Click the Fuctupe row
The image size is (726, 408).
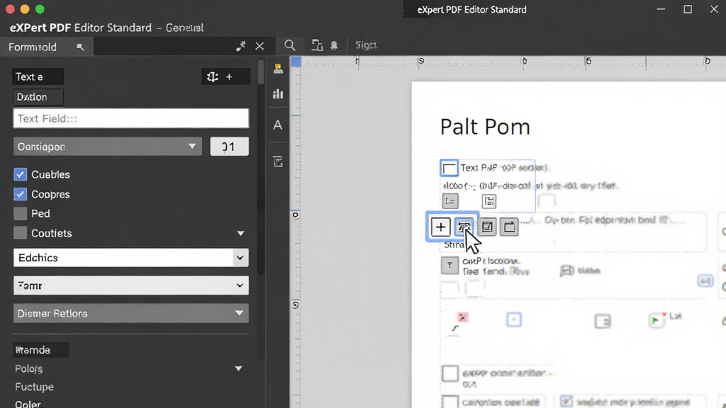pyautogui.click(x=34, y=387)
